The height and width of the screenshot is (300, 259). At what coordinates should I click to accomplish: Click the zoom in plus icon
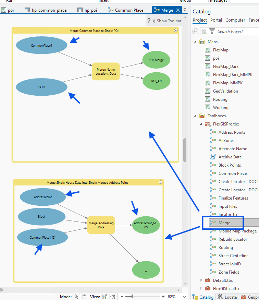click(x=163, y=297)
